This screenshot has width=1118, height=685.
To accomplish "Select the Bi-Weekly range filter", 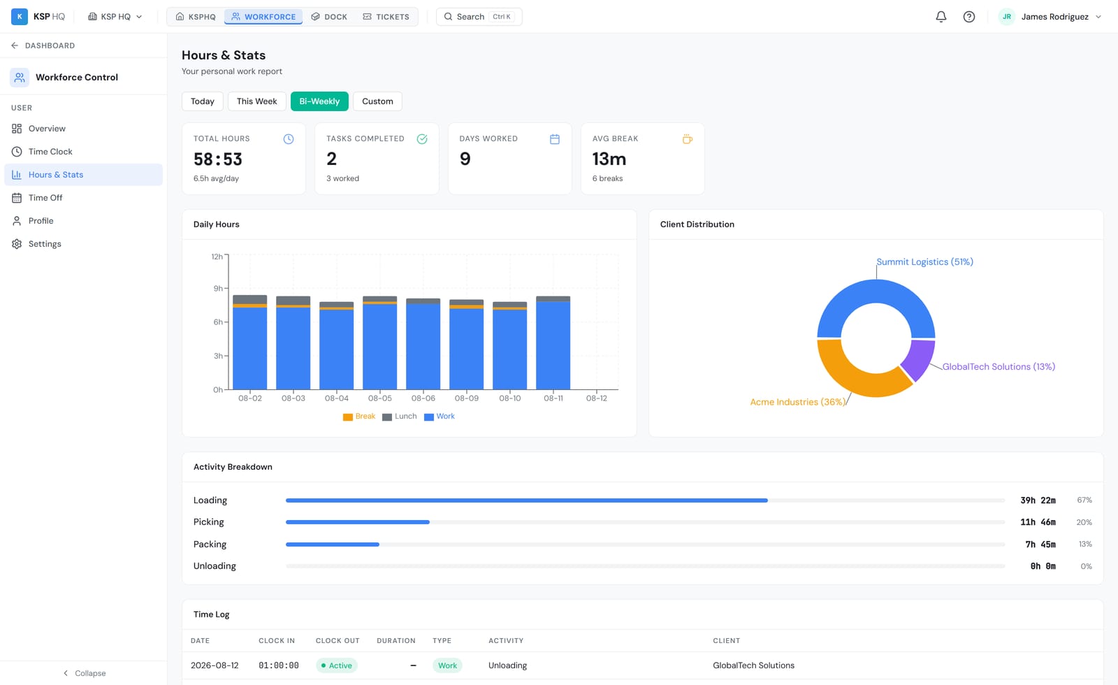I will coord(319,101).
